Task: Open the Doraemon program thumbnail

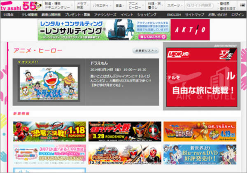Action: point(49,83)
